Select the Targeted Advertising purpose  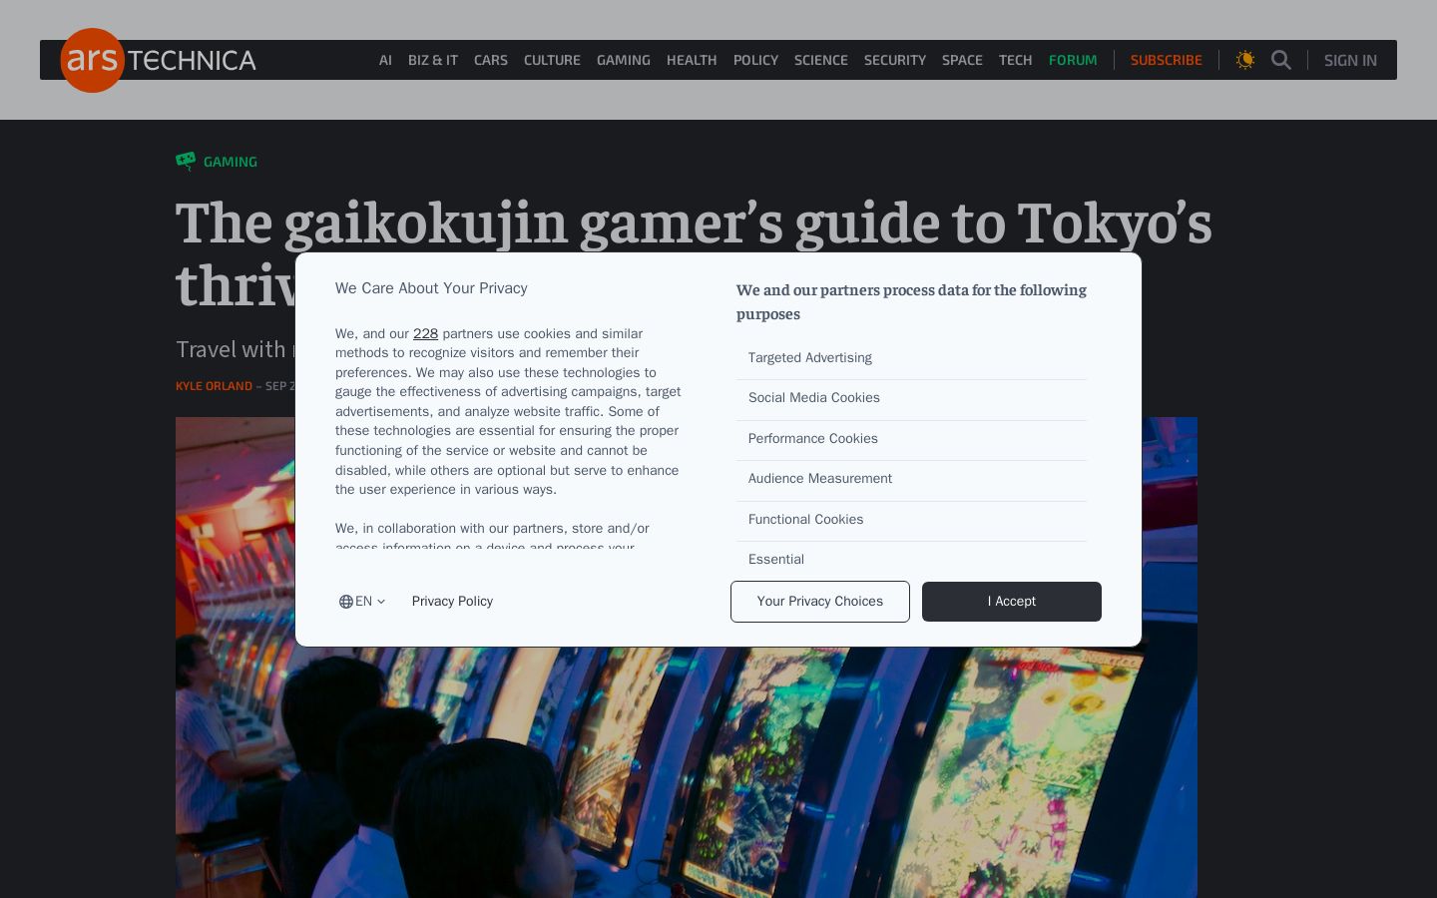click(911, 358)
